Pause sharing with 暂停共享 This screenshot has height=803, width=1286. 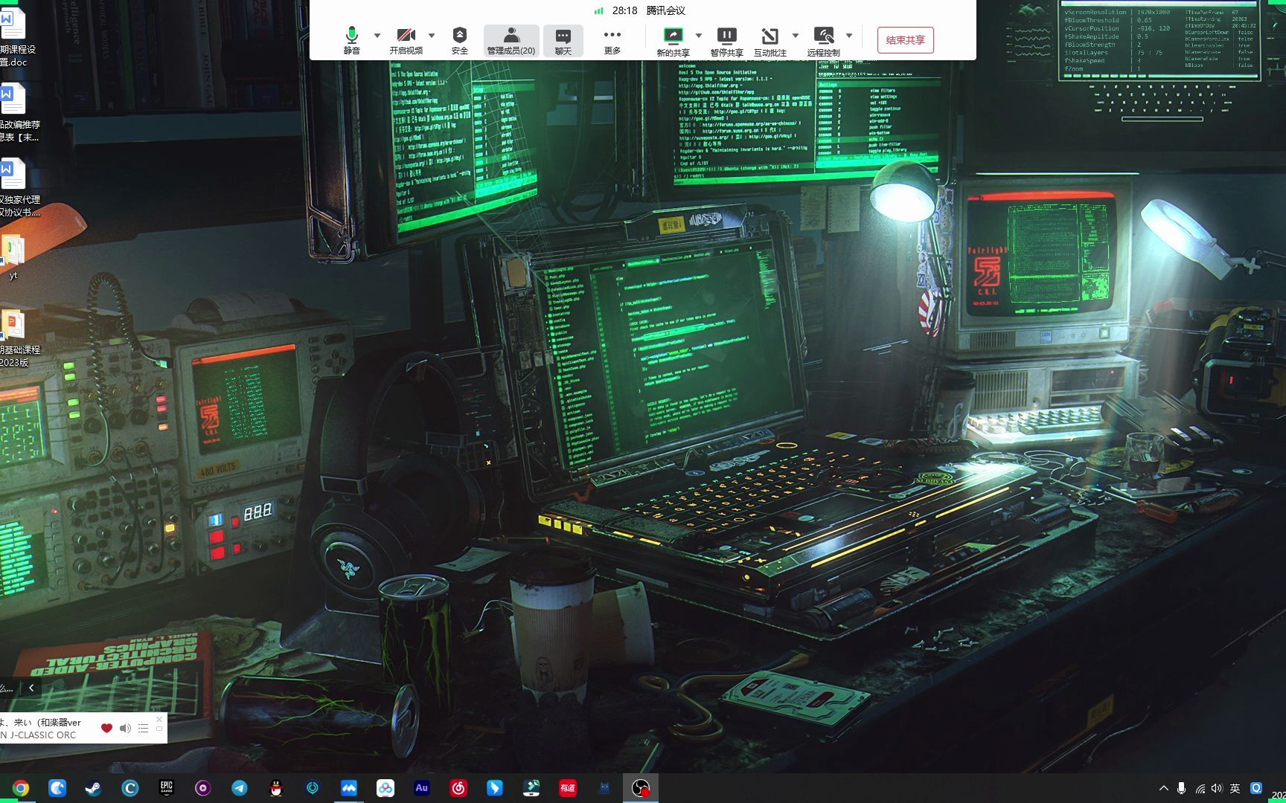(726, 41)
